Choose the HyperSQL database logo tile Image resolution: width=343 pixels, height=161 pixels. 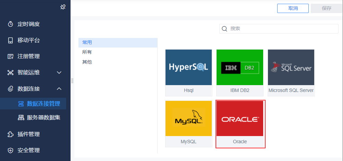click(x=188, y=67)
